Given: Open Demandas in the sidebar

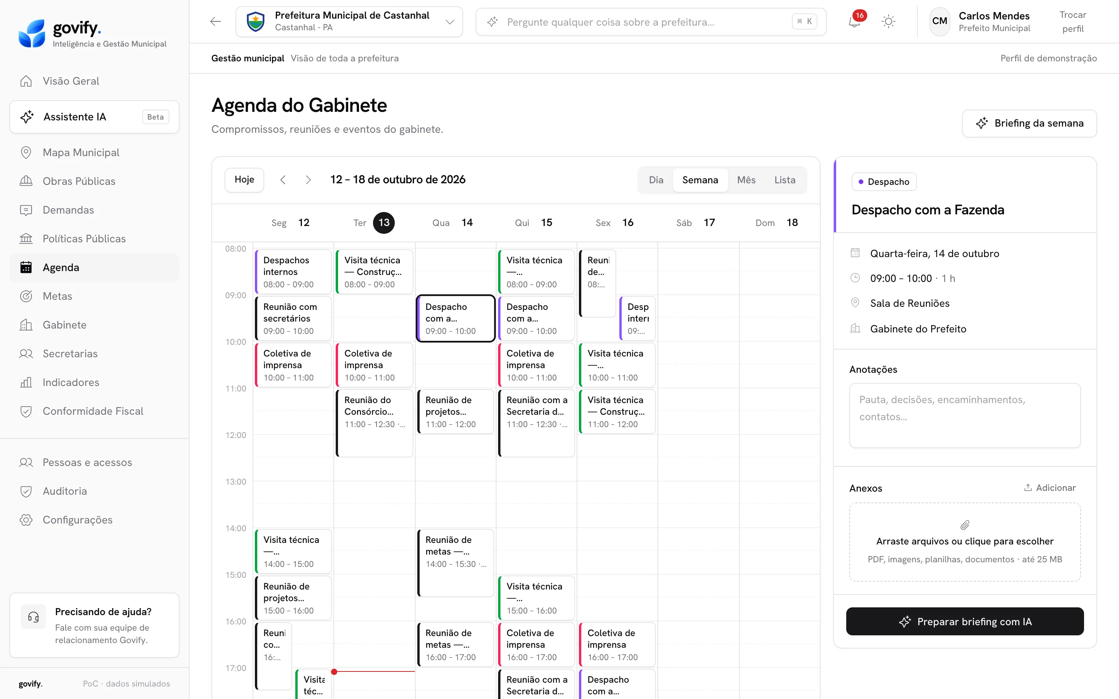Looking at the screenshot, I should [94, 210].
